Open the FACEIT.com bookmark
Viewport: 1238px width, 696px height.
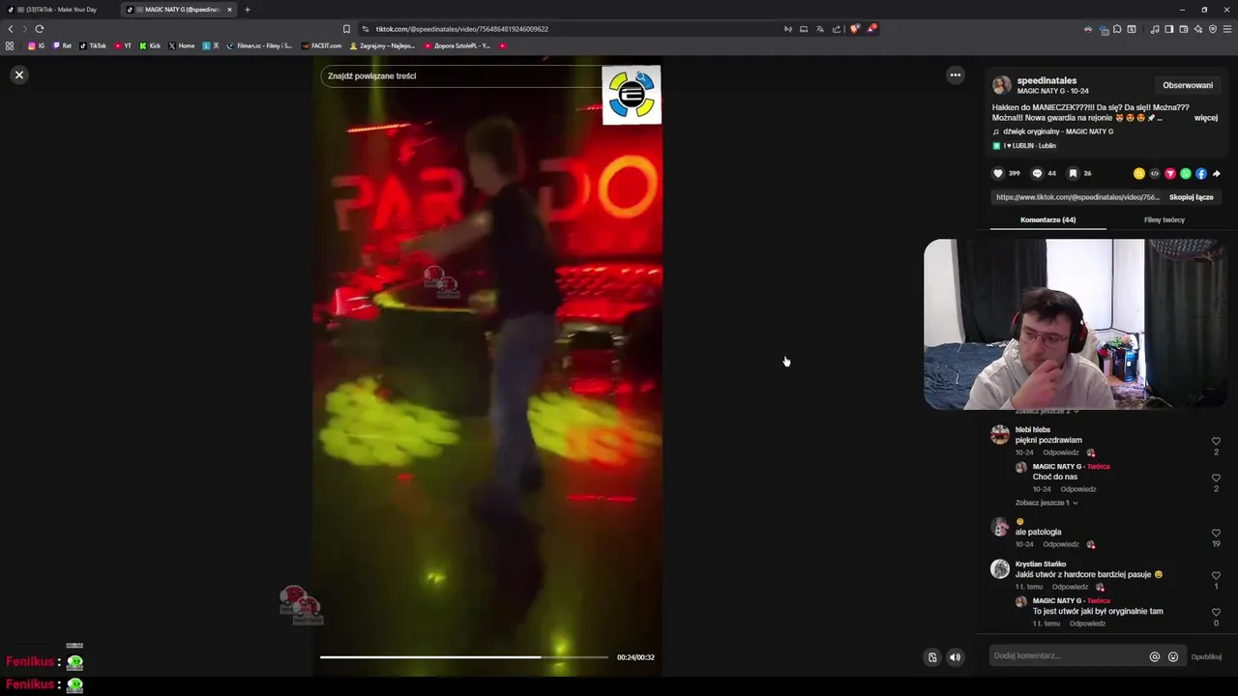(x=322, y=45)
